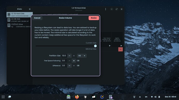Screen dimensions: 179x100
Task: Click the Disks app icon in dock
Action: click(x=111, y=97)
